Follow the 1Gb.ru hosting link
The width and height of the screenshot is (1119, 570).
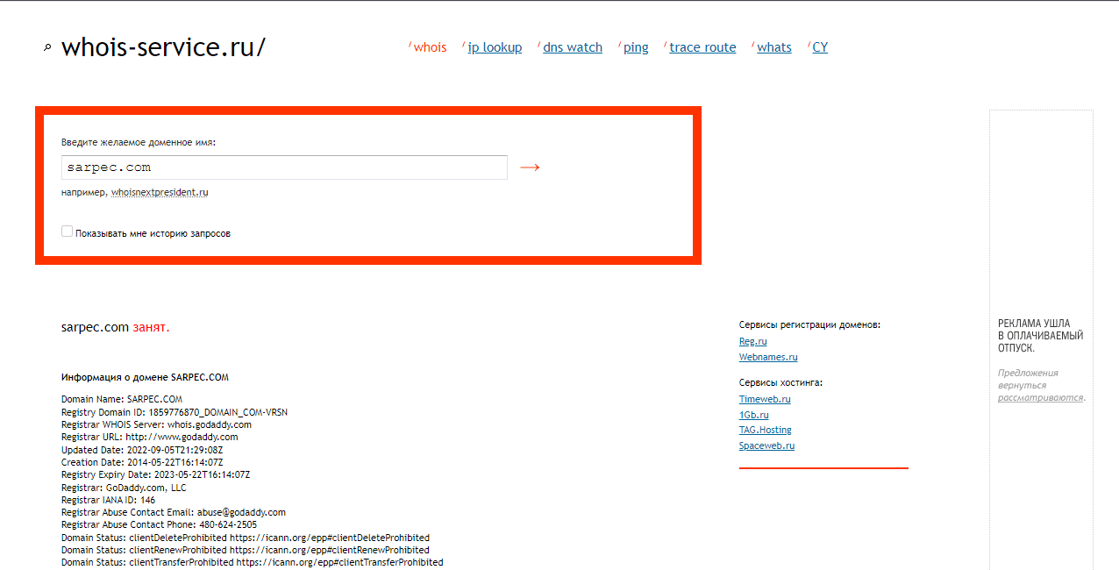click(x=753, y=415)
